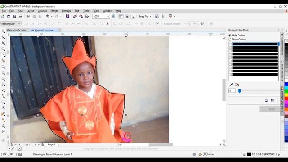The image size is (288, 162).
Task: Open Search Content (Corel Connect) icon
Action: pos(67,16)
